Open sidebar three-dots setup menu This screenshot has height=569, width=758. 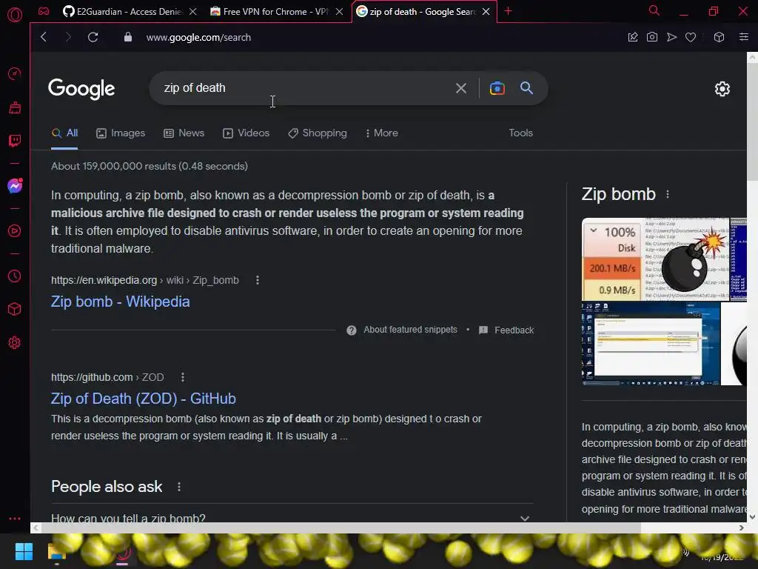pos(15,518)
